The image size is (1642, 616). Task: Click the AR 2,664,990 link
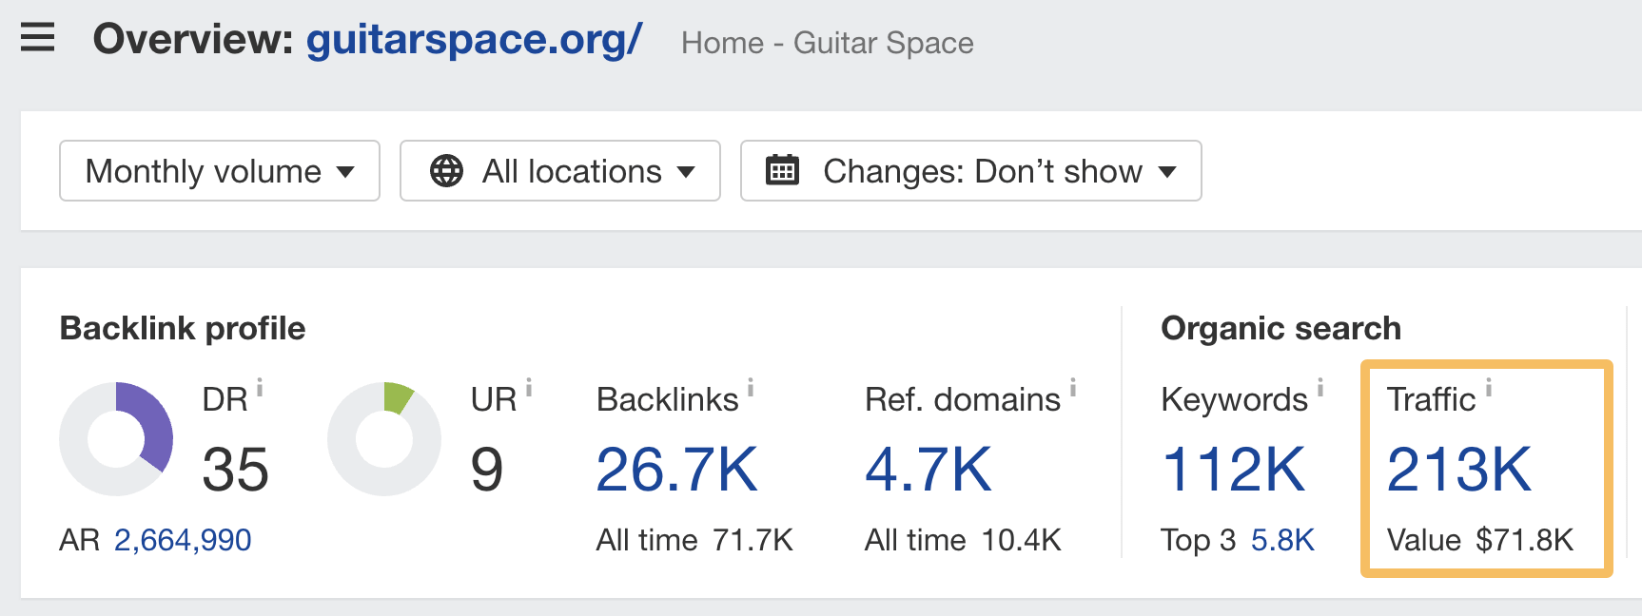pyautogui.click(x=182, y=539)
